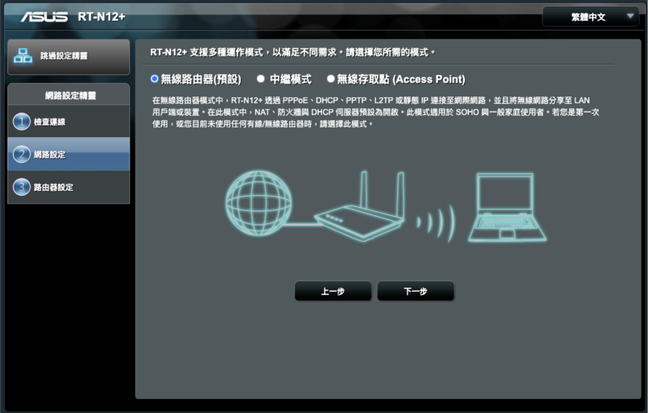Click the wireless signal waves illustration
The width and height of the screenshot is (648, 413).
(436, 223)
